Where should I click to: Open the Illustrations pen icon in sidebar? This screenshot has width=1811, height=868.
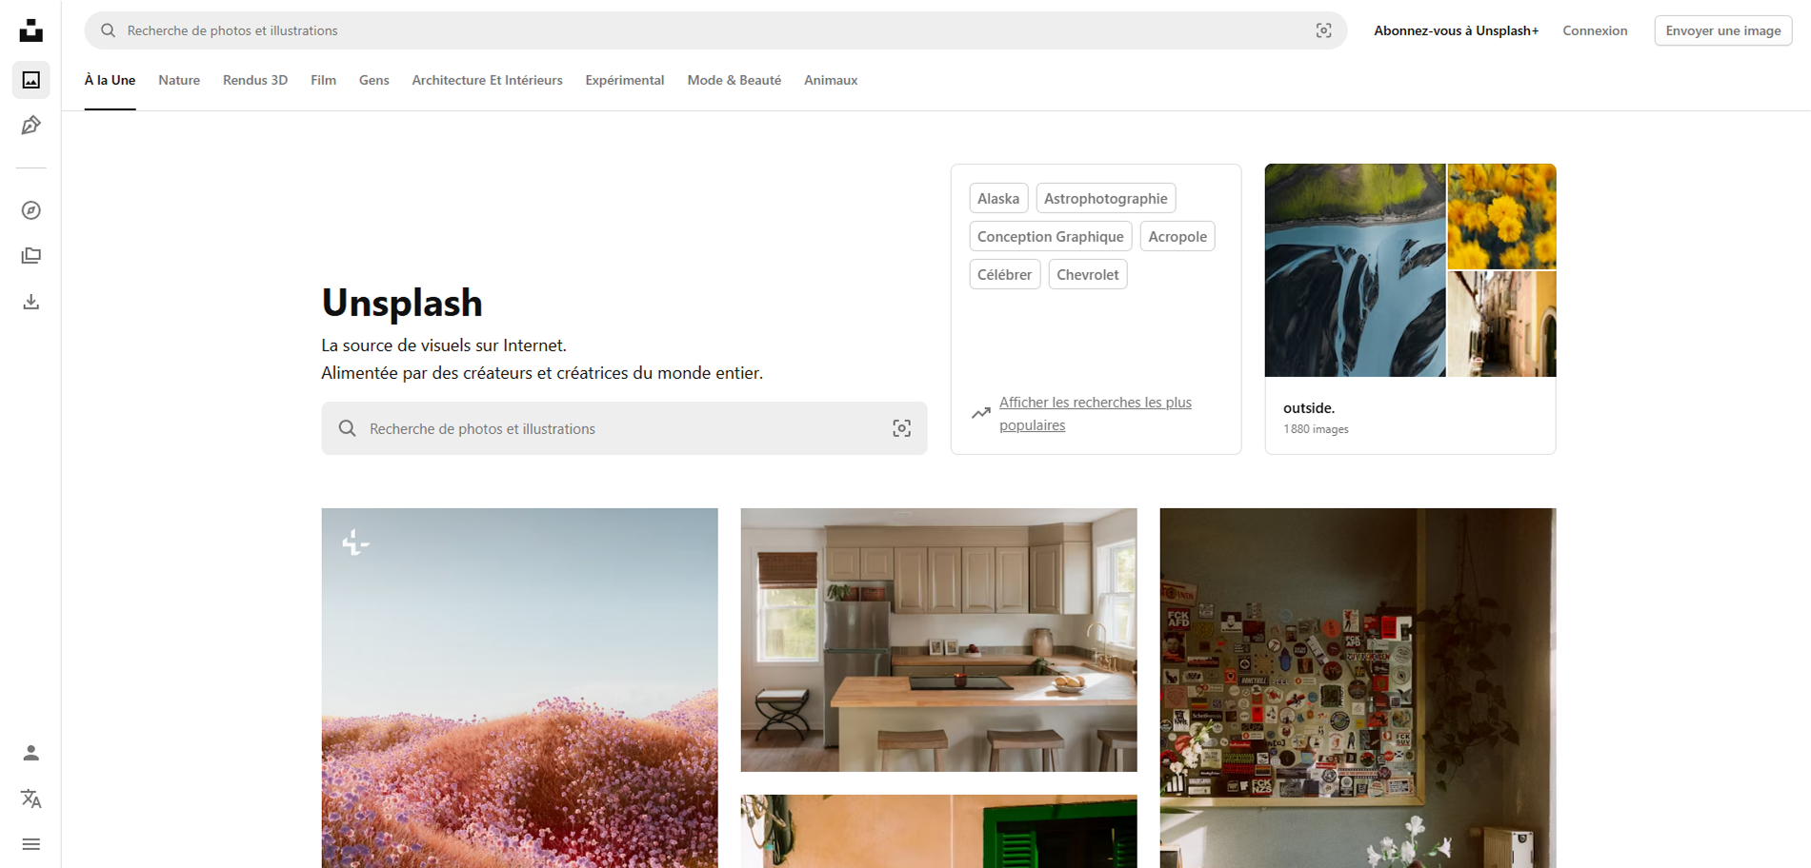[31, 125]
